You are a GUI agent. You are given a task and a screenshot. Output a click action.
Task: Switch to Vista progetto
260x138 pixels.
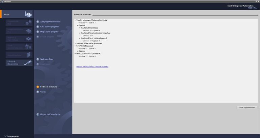click(12, 136)
